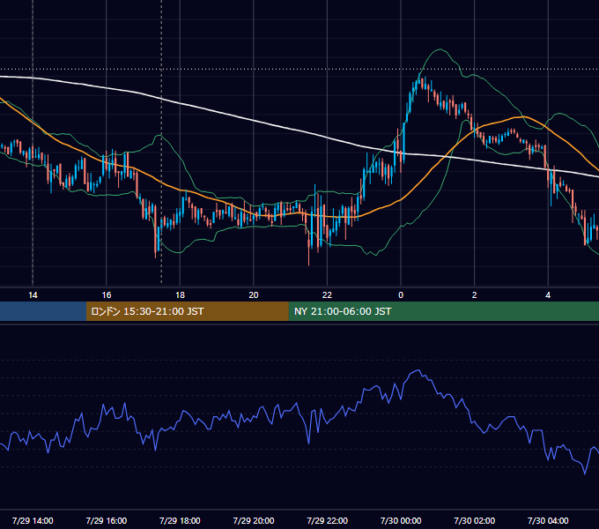The height and width of the screenshot is (529, 599).
Task: Click the 22 hour label on price chart axis
Action: coord(327,295)
